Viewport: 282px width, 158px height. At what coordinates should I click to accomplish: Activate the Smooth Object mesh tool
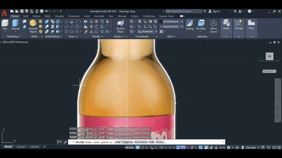coord(33,26)
